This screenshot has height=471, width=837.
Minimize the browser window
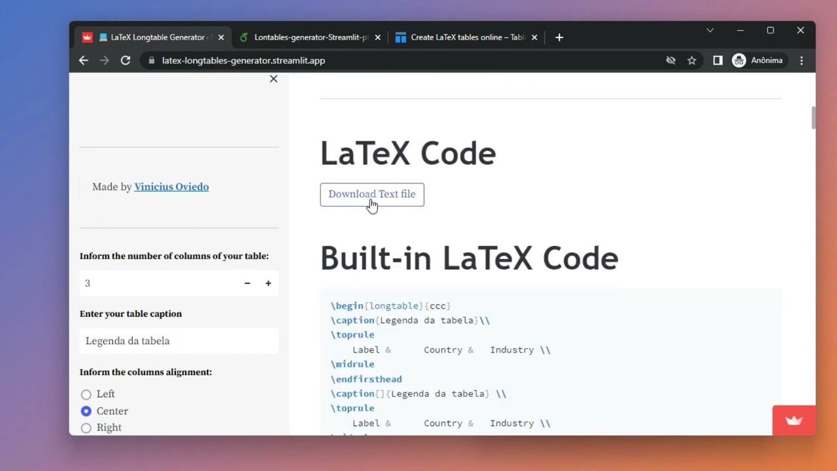740,30
